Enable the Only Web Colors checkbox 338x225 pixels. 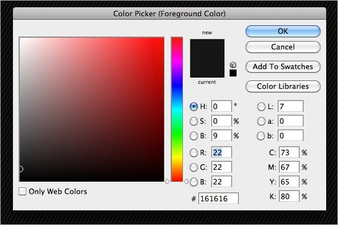coord(23,192)
